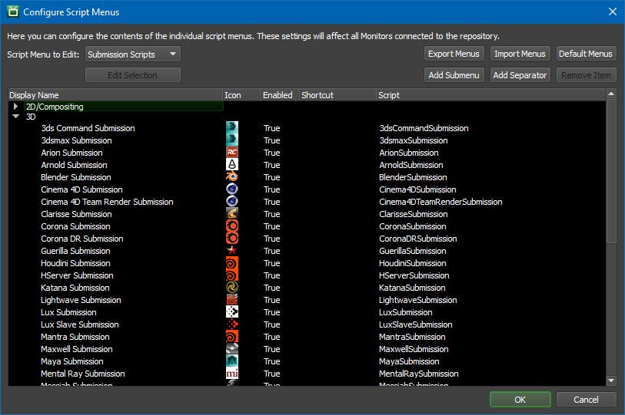
Task: Click the Mantra Submission icon
Action: pos(232,337)
